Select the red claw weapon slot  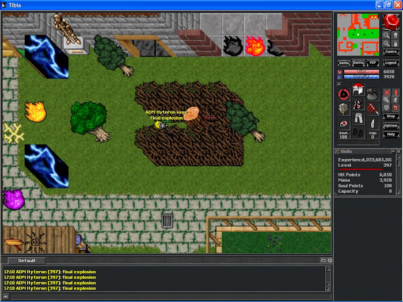[x=372, y=109]
